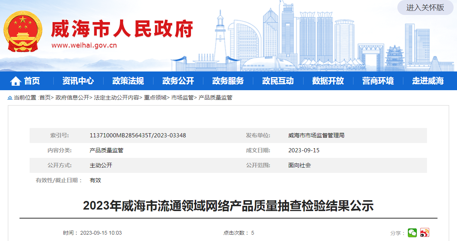The height and width of the screenshot is (241, 457).
Task: Select the 数据开放 nav item
Action: point(328,81)
